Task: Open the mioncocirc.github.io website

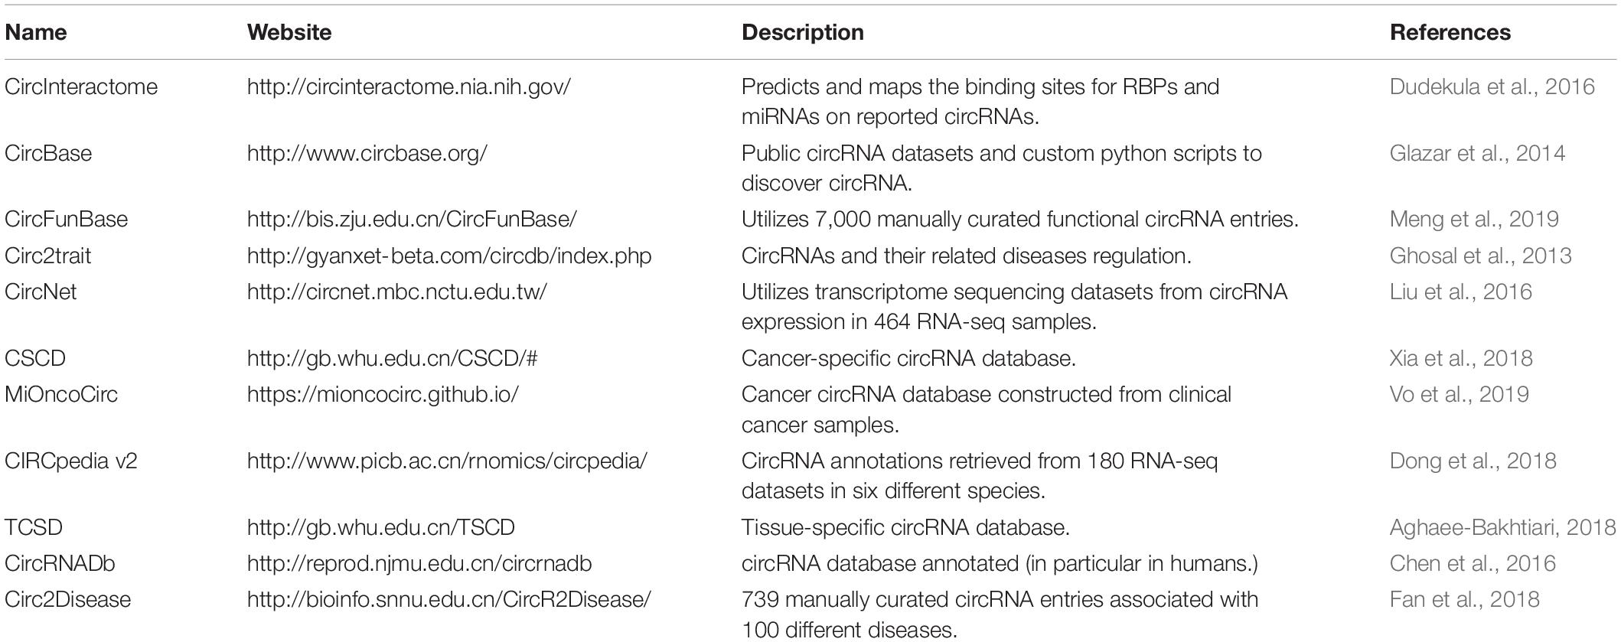Action: [383, 394]
